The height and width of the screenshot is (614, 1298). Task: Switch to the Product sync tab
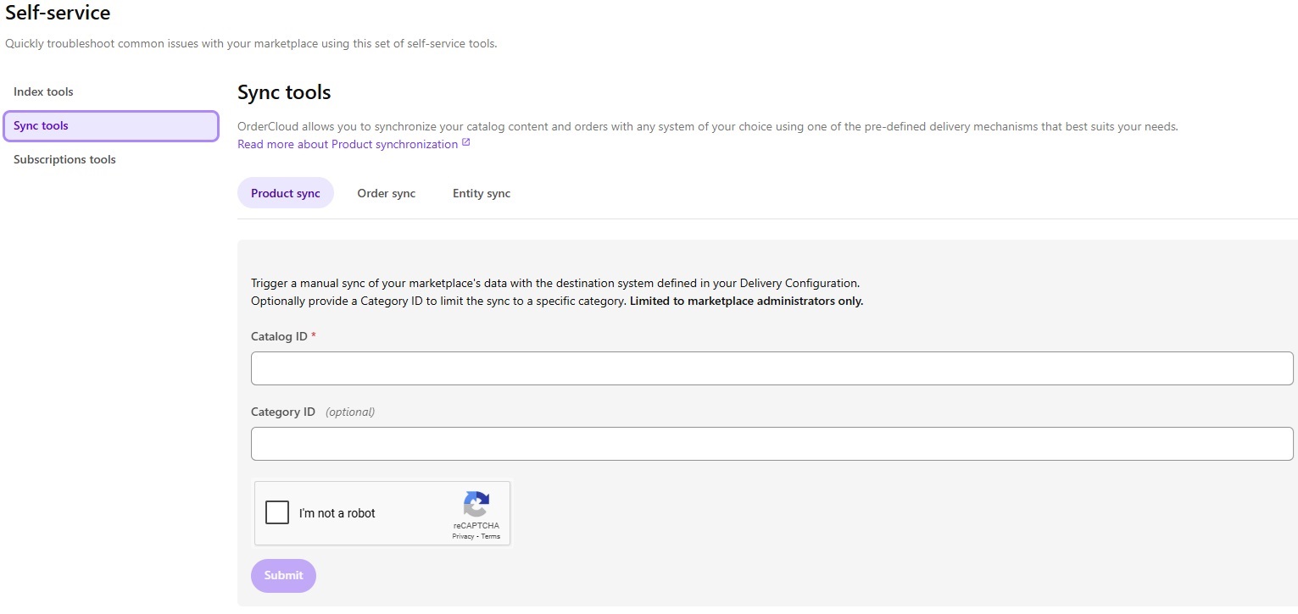[x=286, y=193]
